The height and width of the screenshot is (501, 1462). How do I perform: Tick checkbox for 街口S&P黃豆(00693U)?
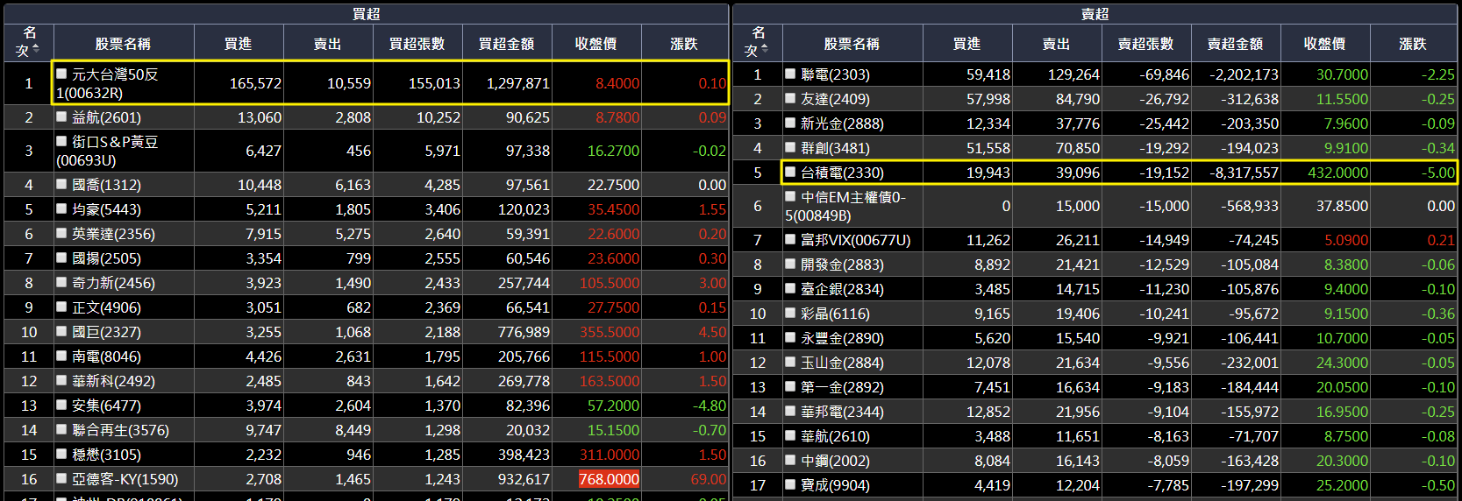click(61, 140)
